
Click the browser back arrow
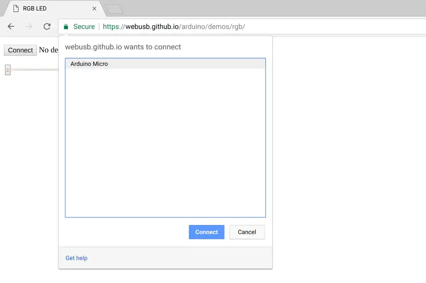[11, 26]
